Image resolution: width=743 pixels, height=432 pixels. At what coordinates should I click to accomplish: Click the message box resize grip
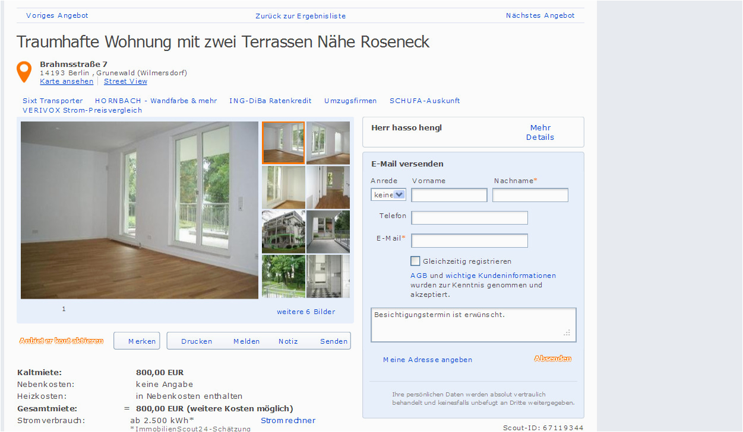coord(567,333)
